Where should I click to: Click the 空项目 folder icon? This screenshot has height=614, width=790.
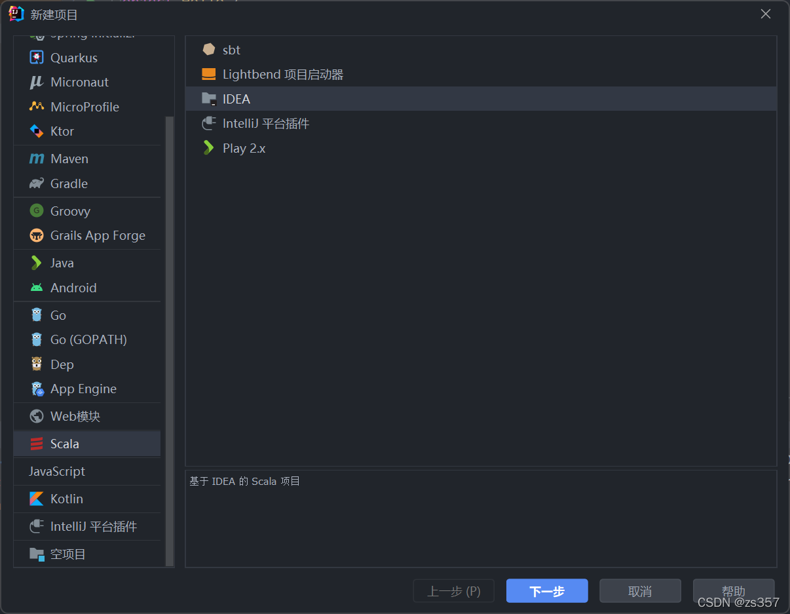tap(37, 554)
